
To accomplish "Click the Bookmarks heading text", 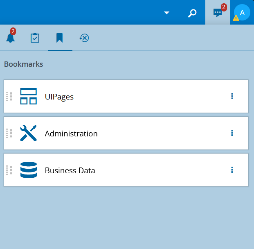I will pos(24,64).
